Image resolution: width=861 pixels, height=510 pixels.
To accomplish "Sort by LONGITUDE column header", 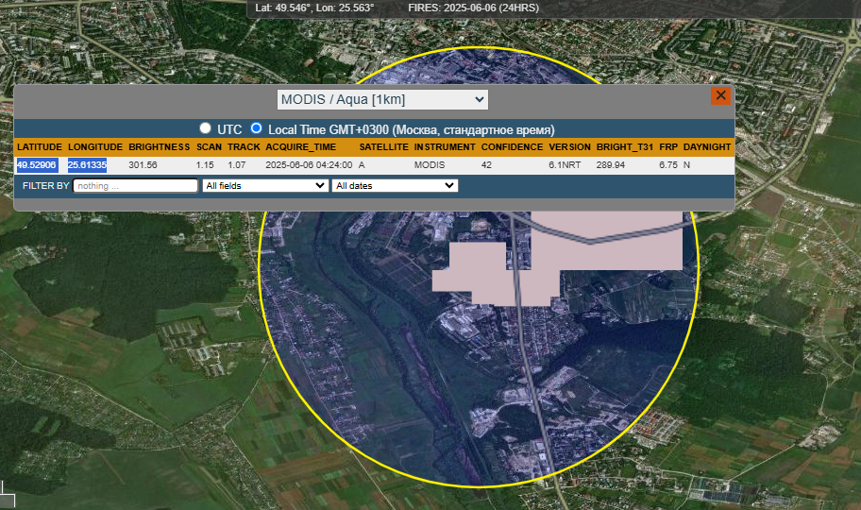I will pyautogui.click(x=95, y=147).
